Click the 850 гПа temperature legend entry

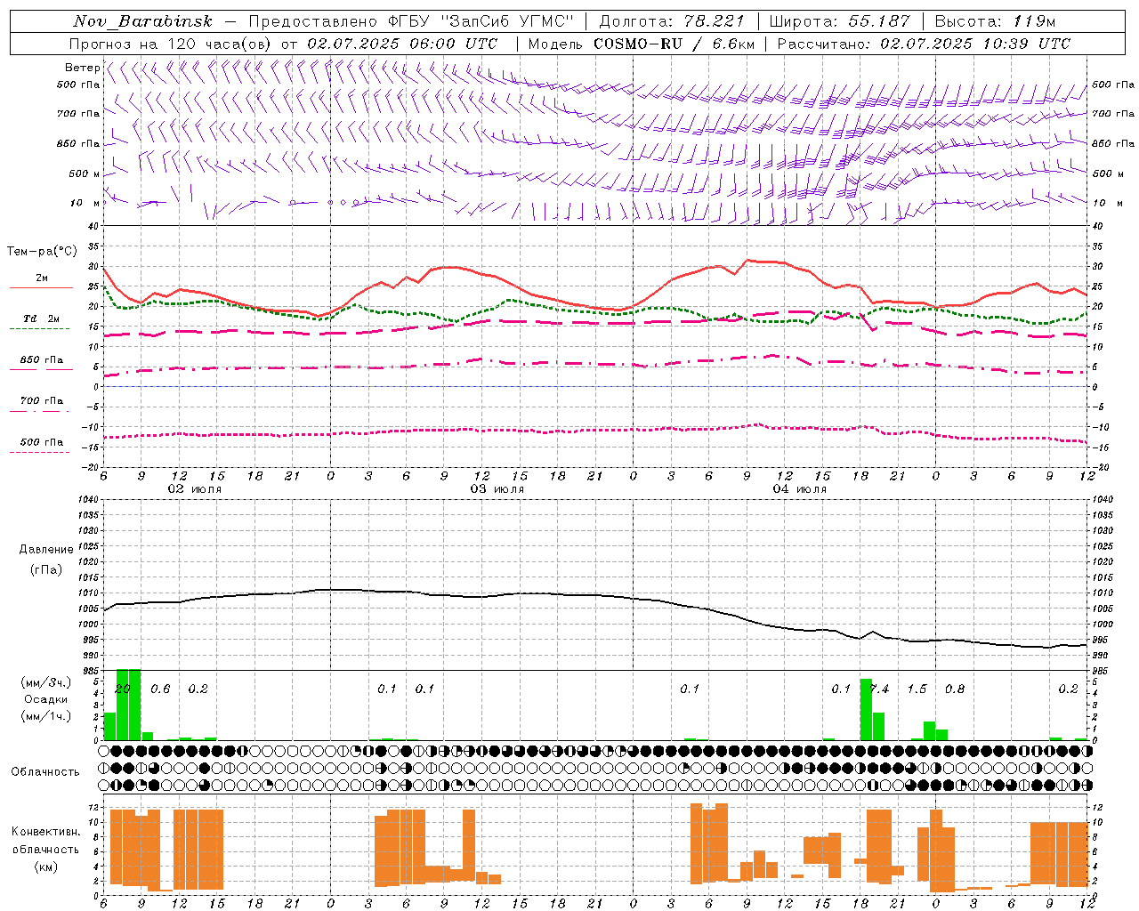click(42, 360)
